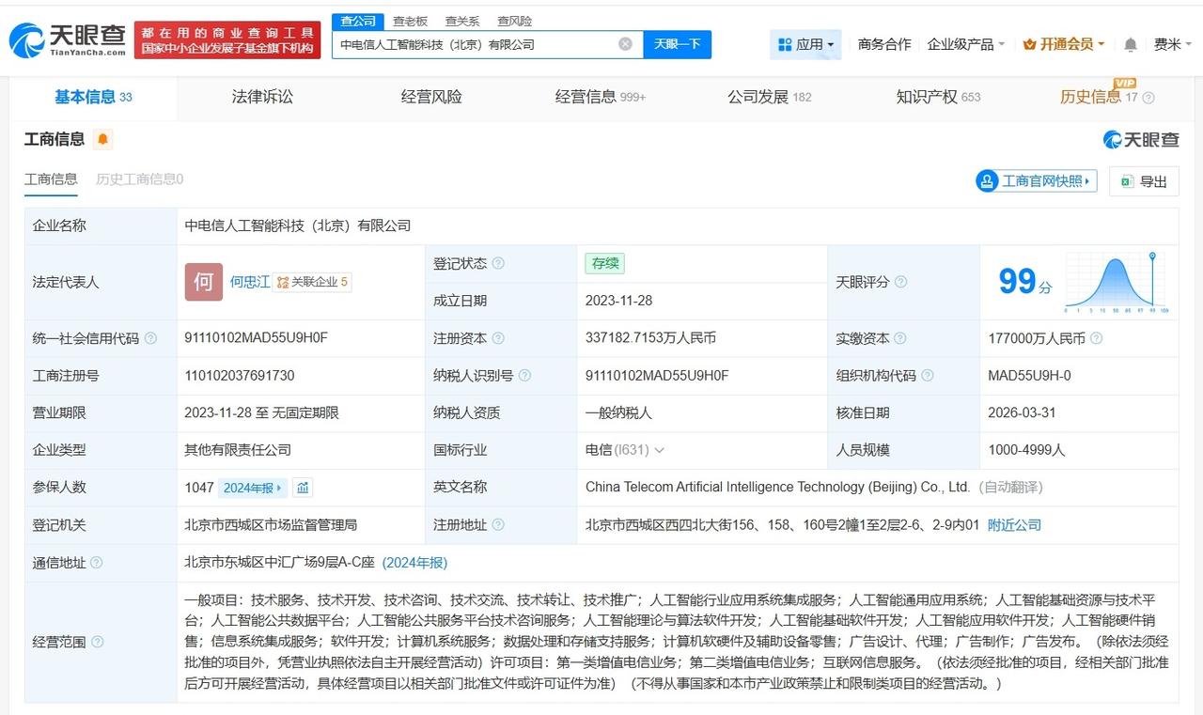The width and height of the screenshot is (1203, 715).
Task: Expand the 开通会员 dropdown
Action: [x=1063, y=44]
